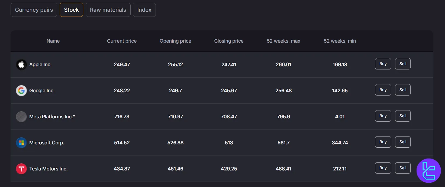Select the Tesla Motors Inc. name text
Viewport: 445px width, 187px height.
[x=49, y=169]
